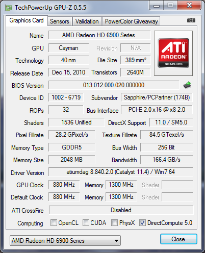Click the ATI Radeon graphics logo
The height and width of the screenshot is (253, 205).
(x=173, y=53)
